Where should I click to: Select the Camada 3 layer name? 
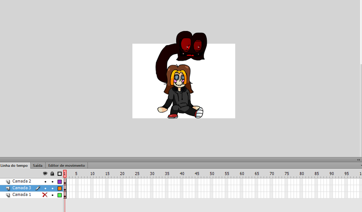(21, 188)
